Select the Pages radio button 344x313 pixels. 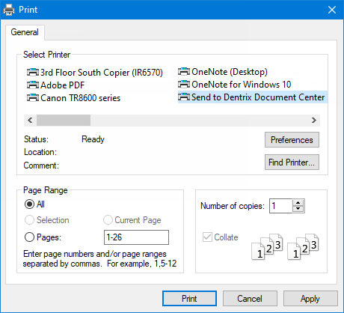coord(29,237)
